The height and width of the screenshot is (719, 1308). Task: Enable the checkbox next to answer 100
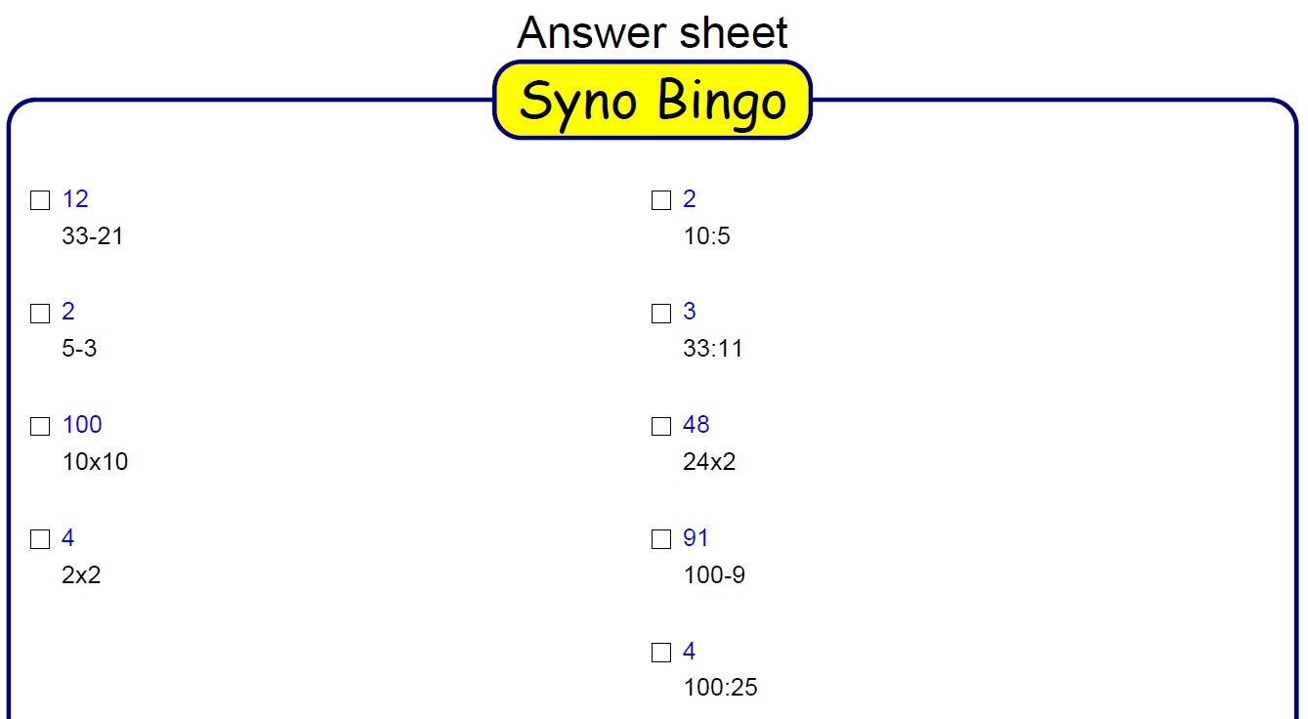pyautogui.click(x=40, y=426)
